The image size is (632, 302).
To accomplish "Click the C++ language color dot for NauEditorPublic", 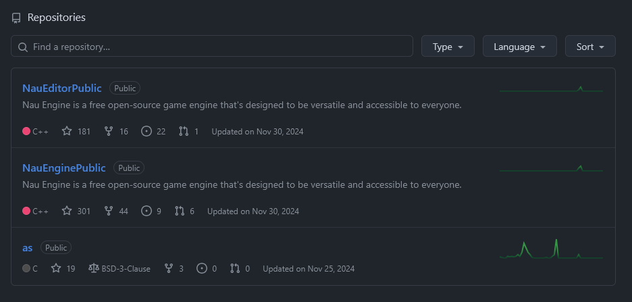I will tap(26, 131).
